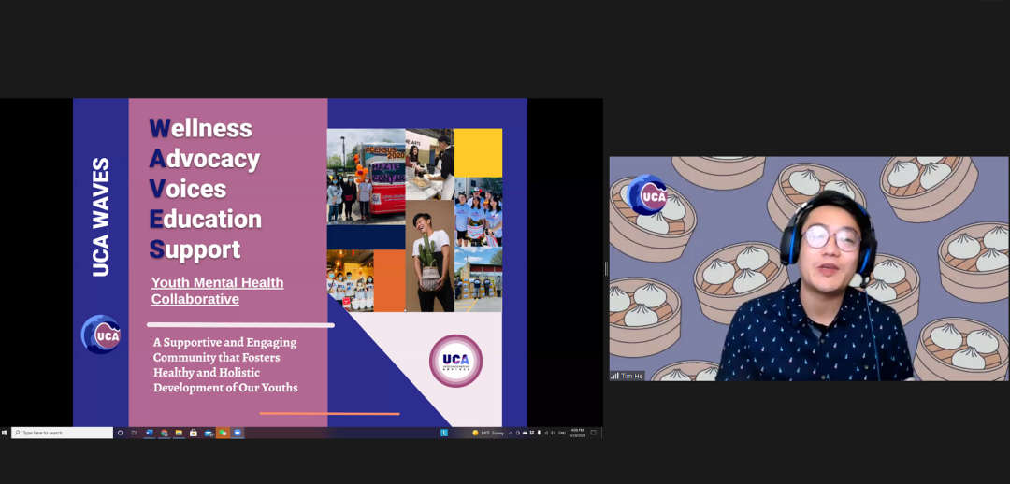
Task: Open the Windows Start menu
Action: [4, 433]
